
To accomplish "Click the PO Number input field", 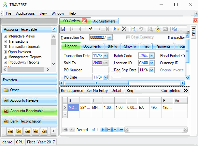I will [x=100, y=70].
